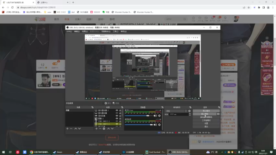
Task: Open settings gear for second mixer channel
Action: pos(159,125)
